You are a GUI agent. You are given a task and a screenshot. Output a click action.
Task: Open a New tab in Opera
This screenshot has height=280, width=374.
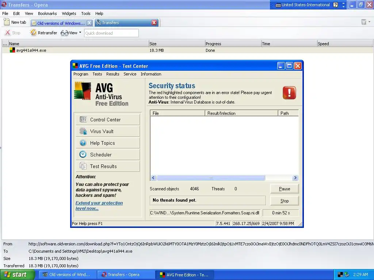[x=15, y=22]
